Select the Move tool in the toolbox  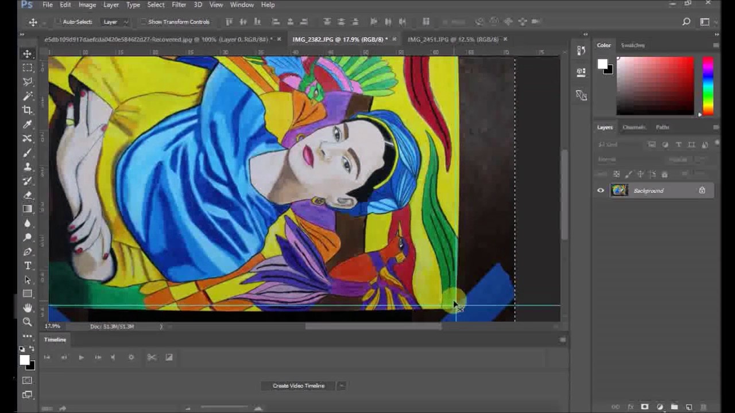(27, 54)
